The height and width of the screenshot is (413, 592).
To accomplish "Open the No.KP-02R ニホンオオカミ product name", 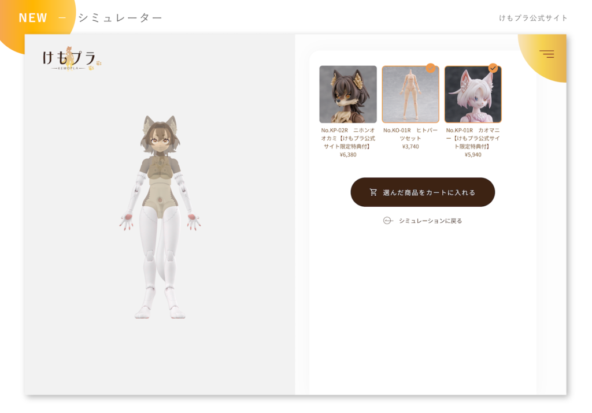I will pos(348,138).
